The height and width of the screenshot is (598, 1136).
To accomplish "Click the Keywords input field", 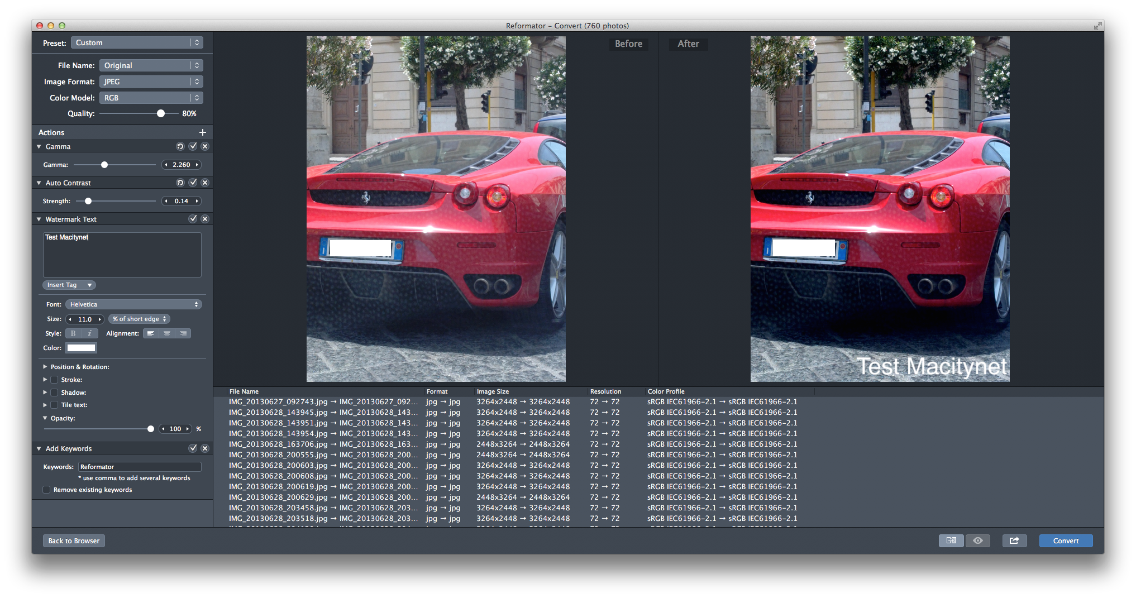I will click(x=140, y=467).
